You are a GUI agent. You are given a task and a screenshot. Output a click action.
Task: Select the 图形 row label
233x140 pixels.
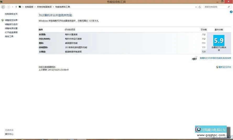pyautogui.click(x=41, y=43)
